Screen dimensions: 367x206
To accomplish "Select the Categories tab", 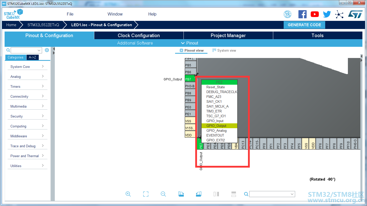I will click(x=16, y=57).
